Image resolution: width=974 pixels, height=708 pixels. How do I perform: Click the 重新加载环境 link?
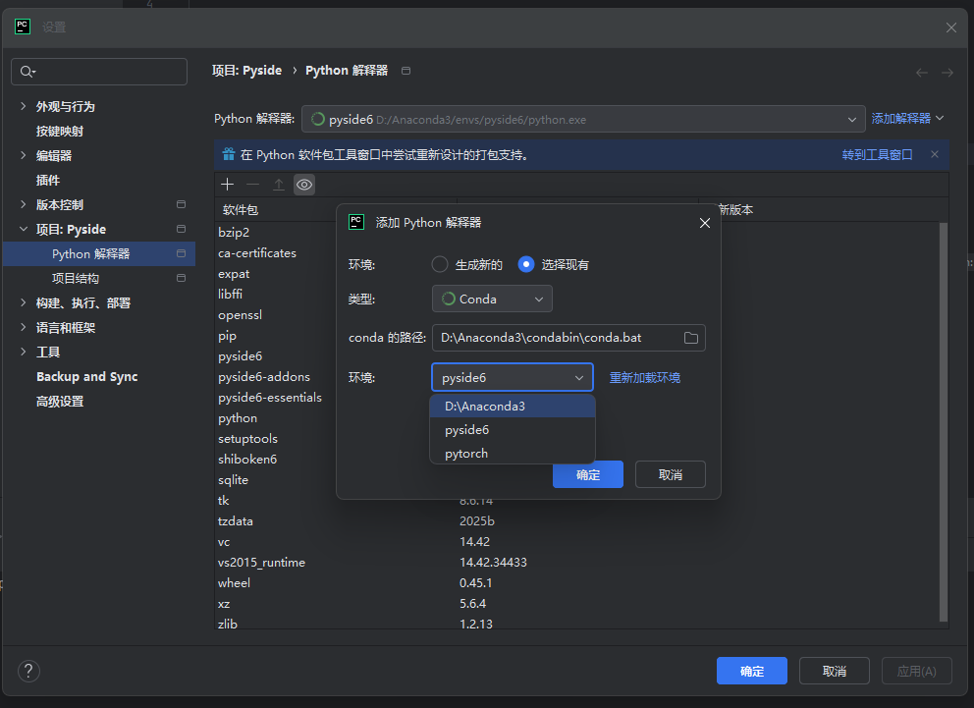coord(645,378)
